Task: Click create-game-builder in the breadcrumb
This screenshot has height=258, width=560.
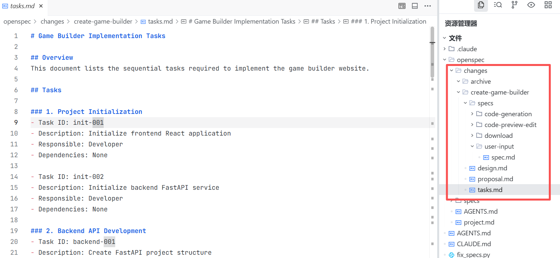Action: point(103,22)
